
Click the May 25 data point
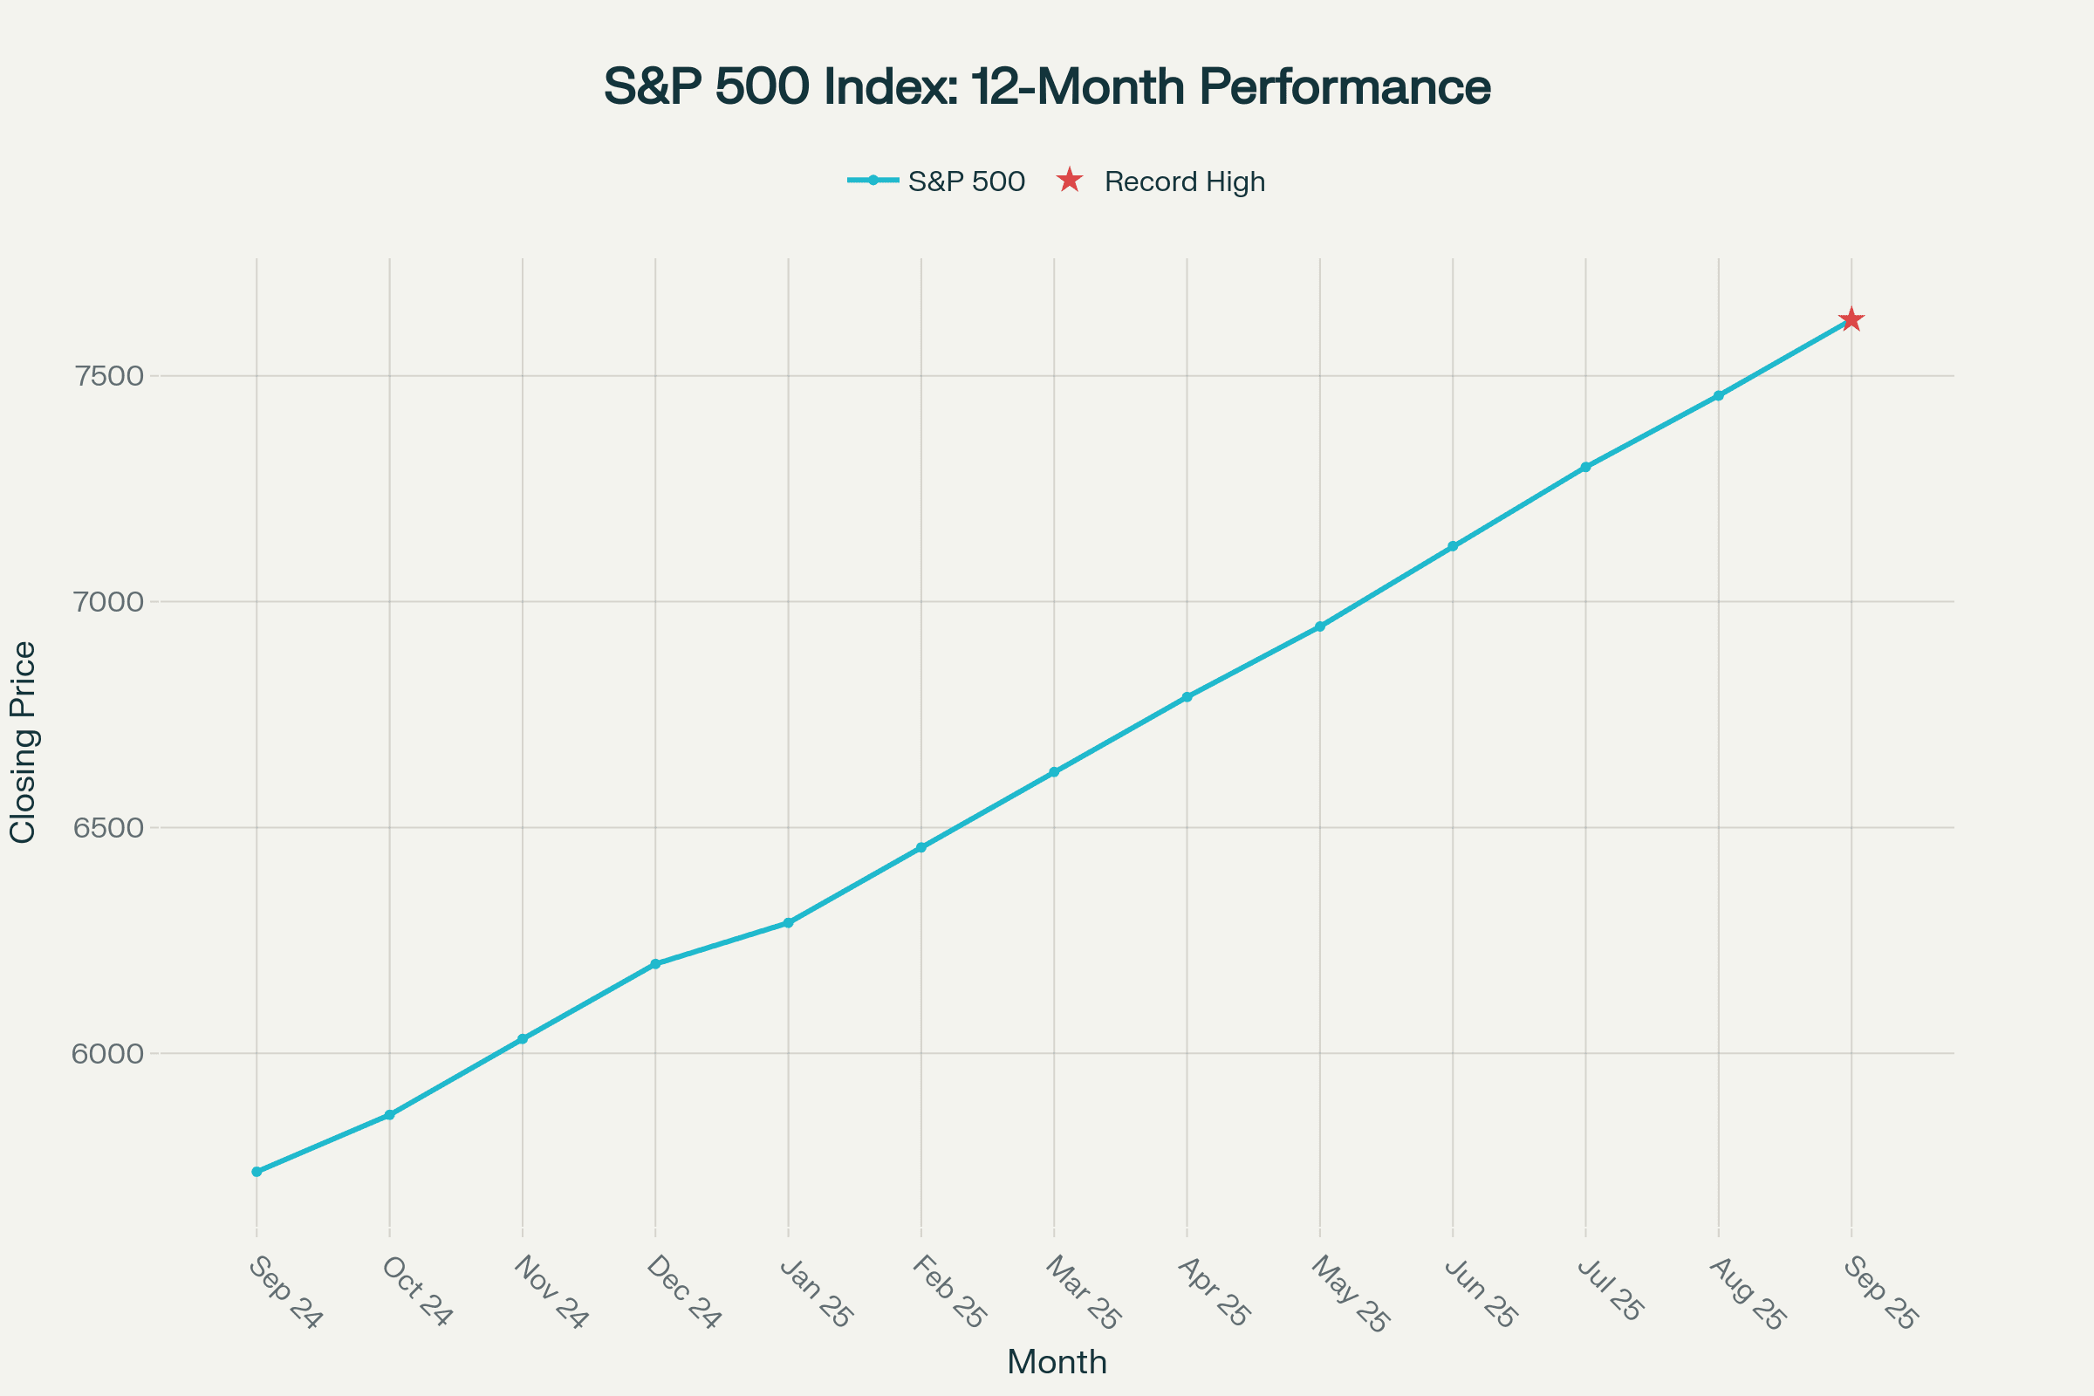pos(1320,626)
